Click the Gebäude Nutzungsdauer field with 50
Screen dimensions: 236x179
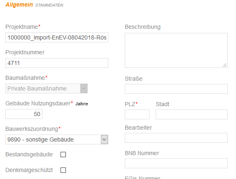click(24, 114)
